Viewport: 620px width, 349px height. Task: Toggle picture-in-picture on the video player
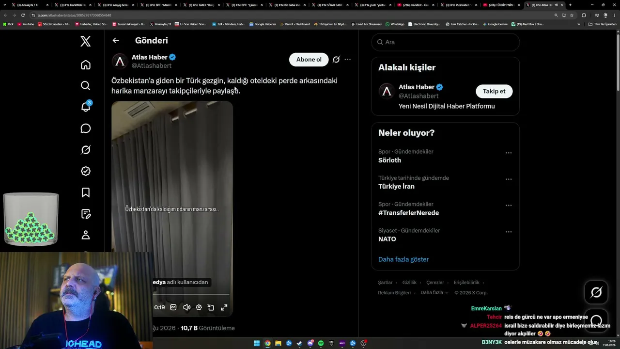211,307
